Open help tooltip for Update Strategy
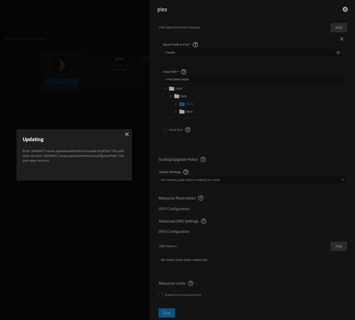The image size is (355, 320). pos(186,172)
